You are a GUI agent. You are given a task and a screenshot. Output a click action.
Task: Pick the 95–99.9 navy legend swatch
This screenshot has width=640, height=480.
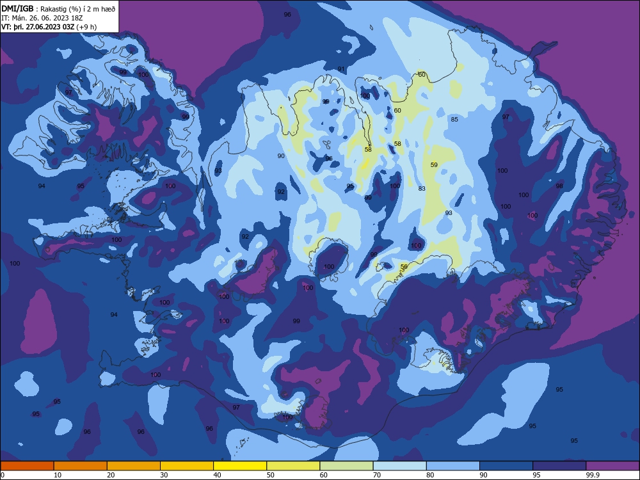(559, 466)
